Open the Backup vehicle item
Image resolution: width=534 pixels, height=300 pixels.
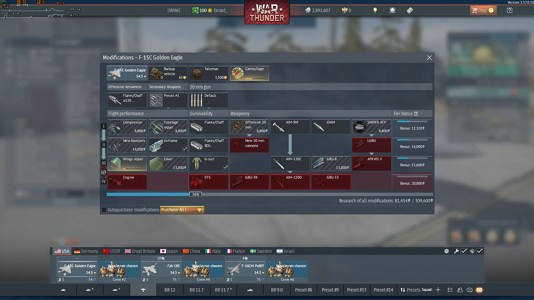(168, 73)
